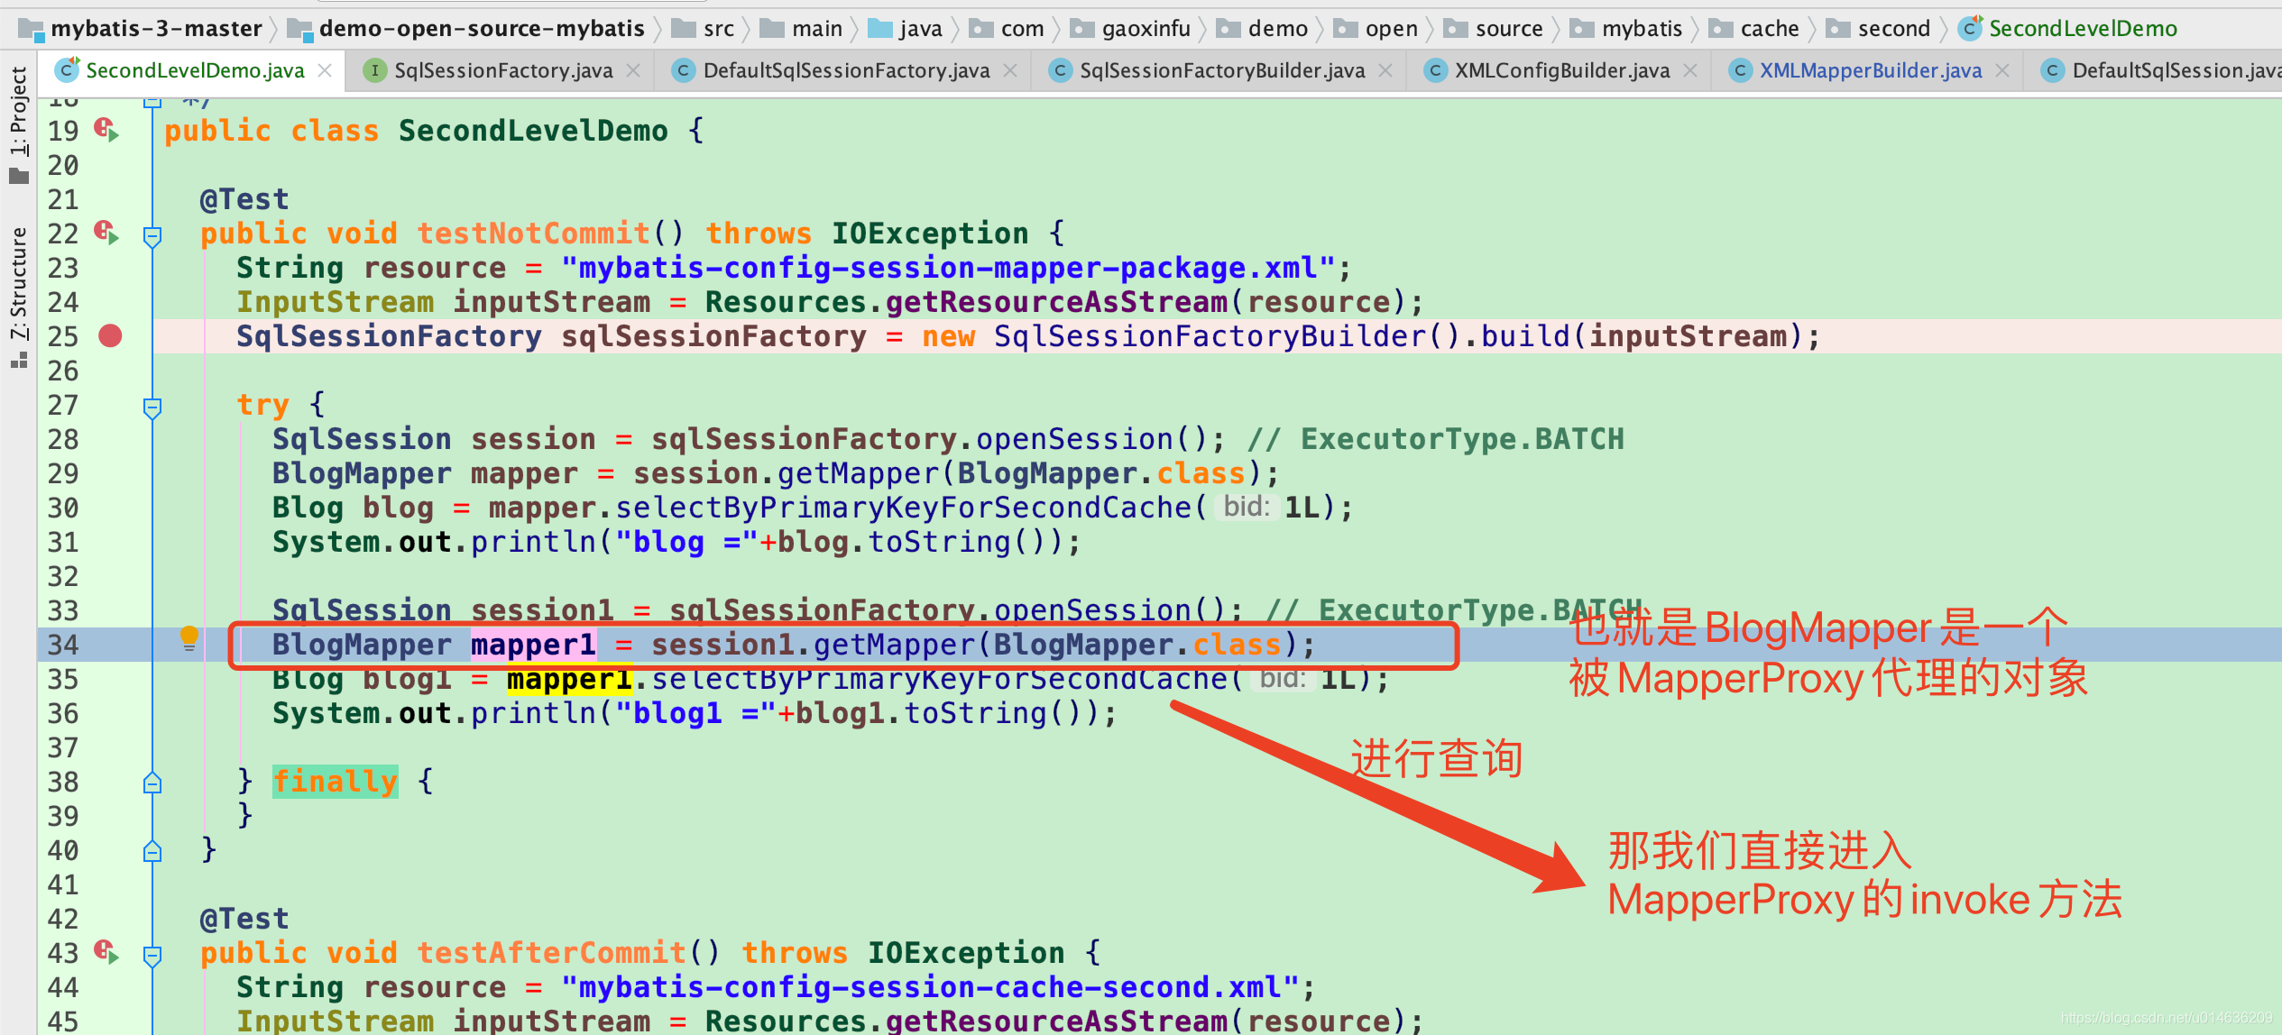This screenshot has width=2282, height=1035.
Task: Click selectByPrimaryKeyForSecondCache on line 30
Action: pos(903,508)
